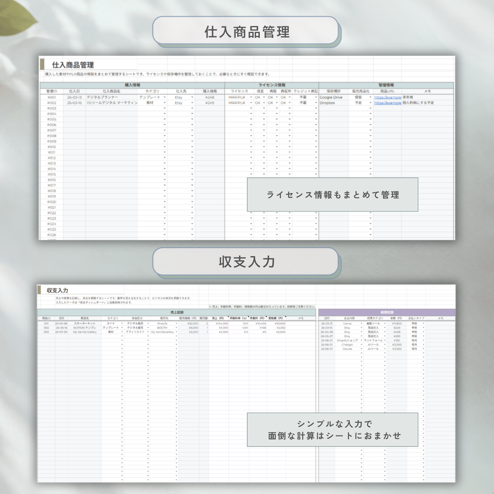
Task: Open the 保管 dropdown in row #001
Action: [x=370, y=98]
